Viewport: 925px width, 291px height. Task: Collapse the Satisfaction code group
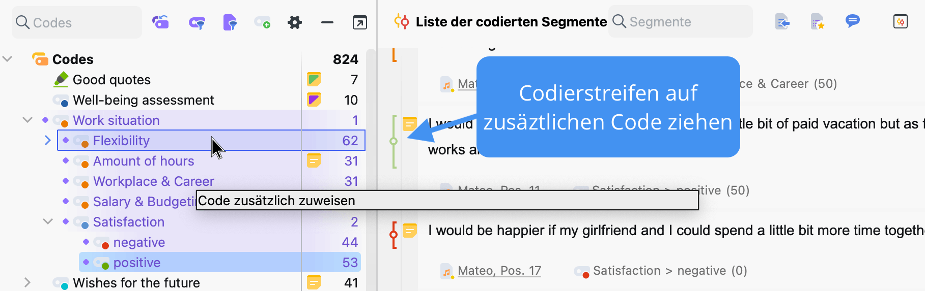tap(48, 222)
